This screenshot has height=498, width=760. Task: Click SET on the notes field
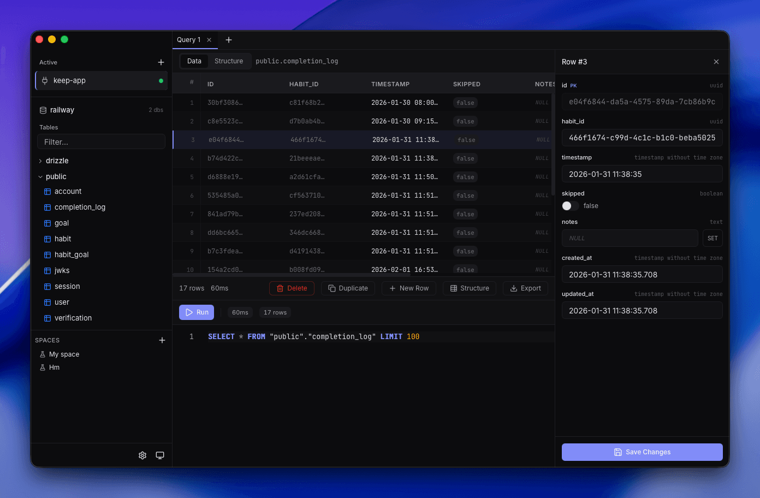[713, 238]
